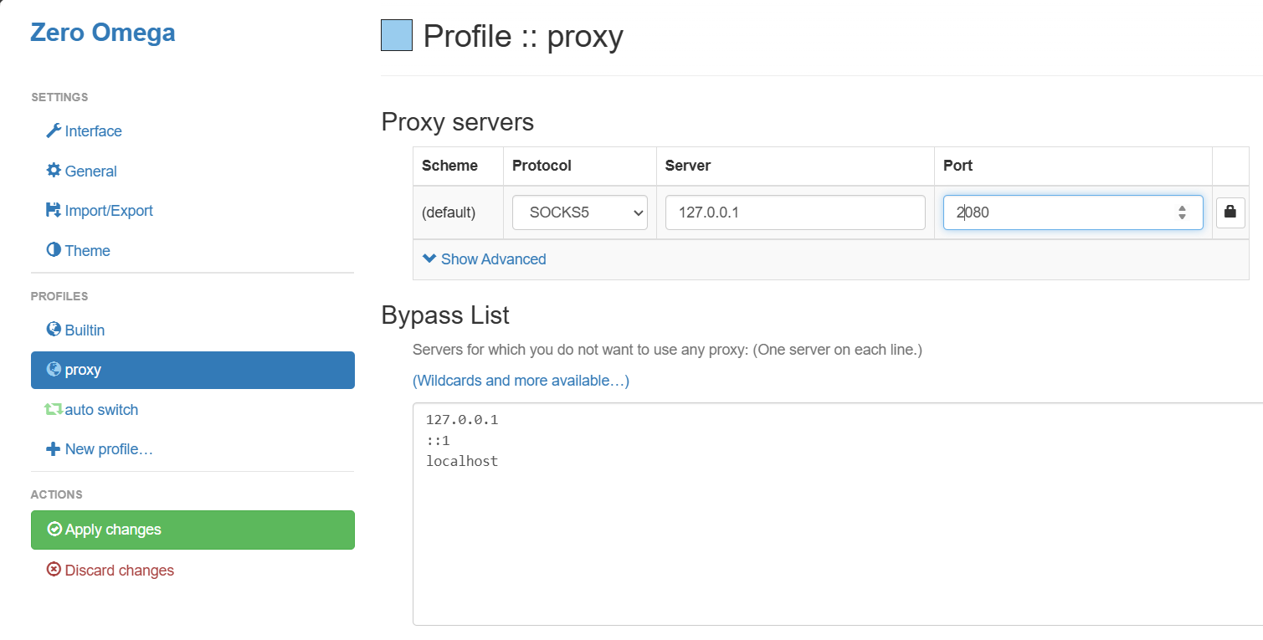
Task: Click the Server field with 127.0.0.1
Action: click(795, 212)
